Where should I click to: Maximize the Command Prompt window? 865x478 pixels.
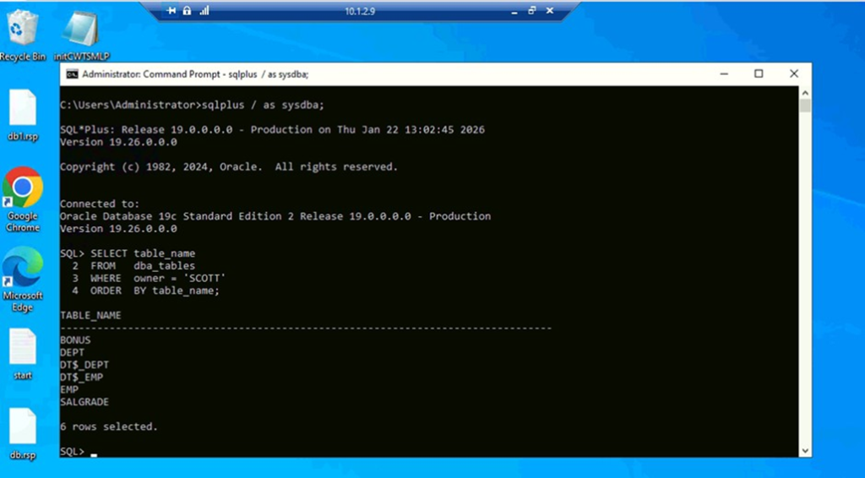(759, 73)
